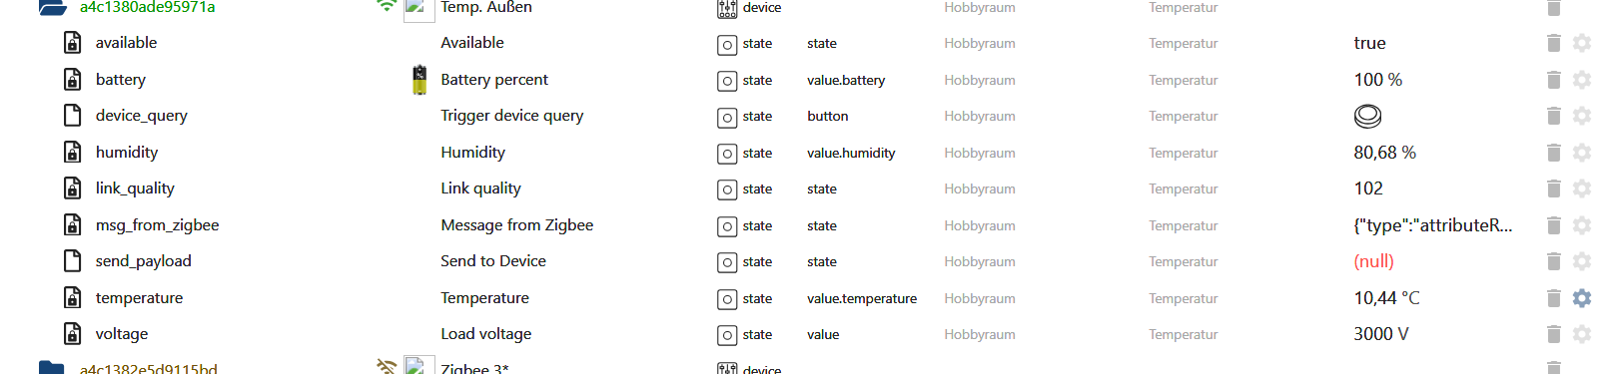Select the msg_from_zigbee state item
1616x374 pixels.
pos(157,225)
